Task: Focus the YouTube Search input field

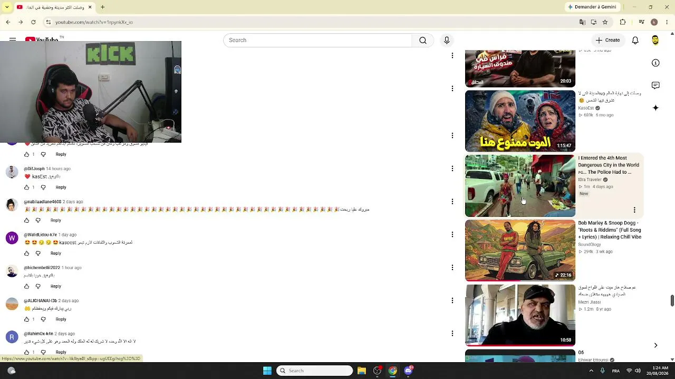Action: 317,41
